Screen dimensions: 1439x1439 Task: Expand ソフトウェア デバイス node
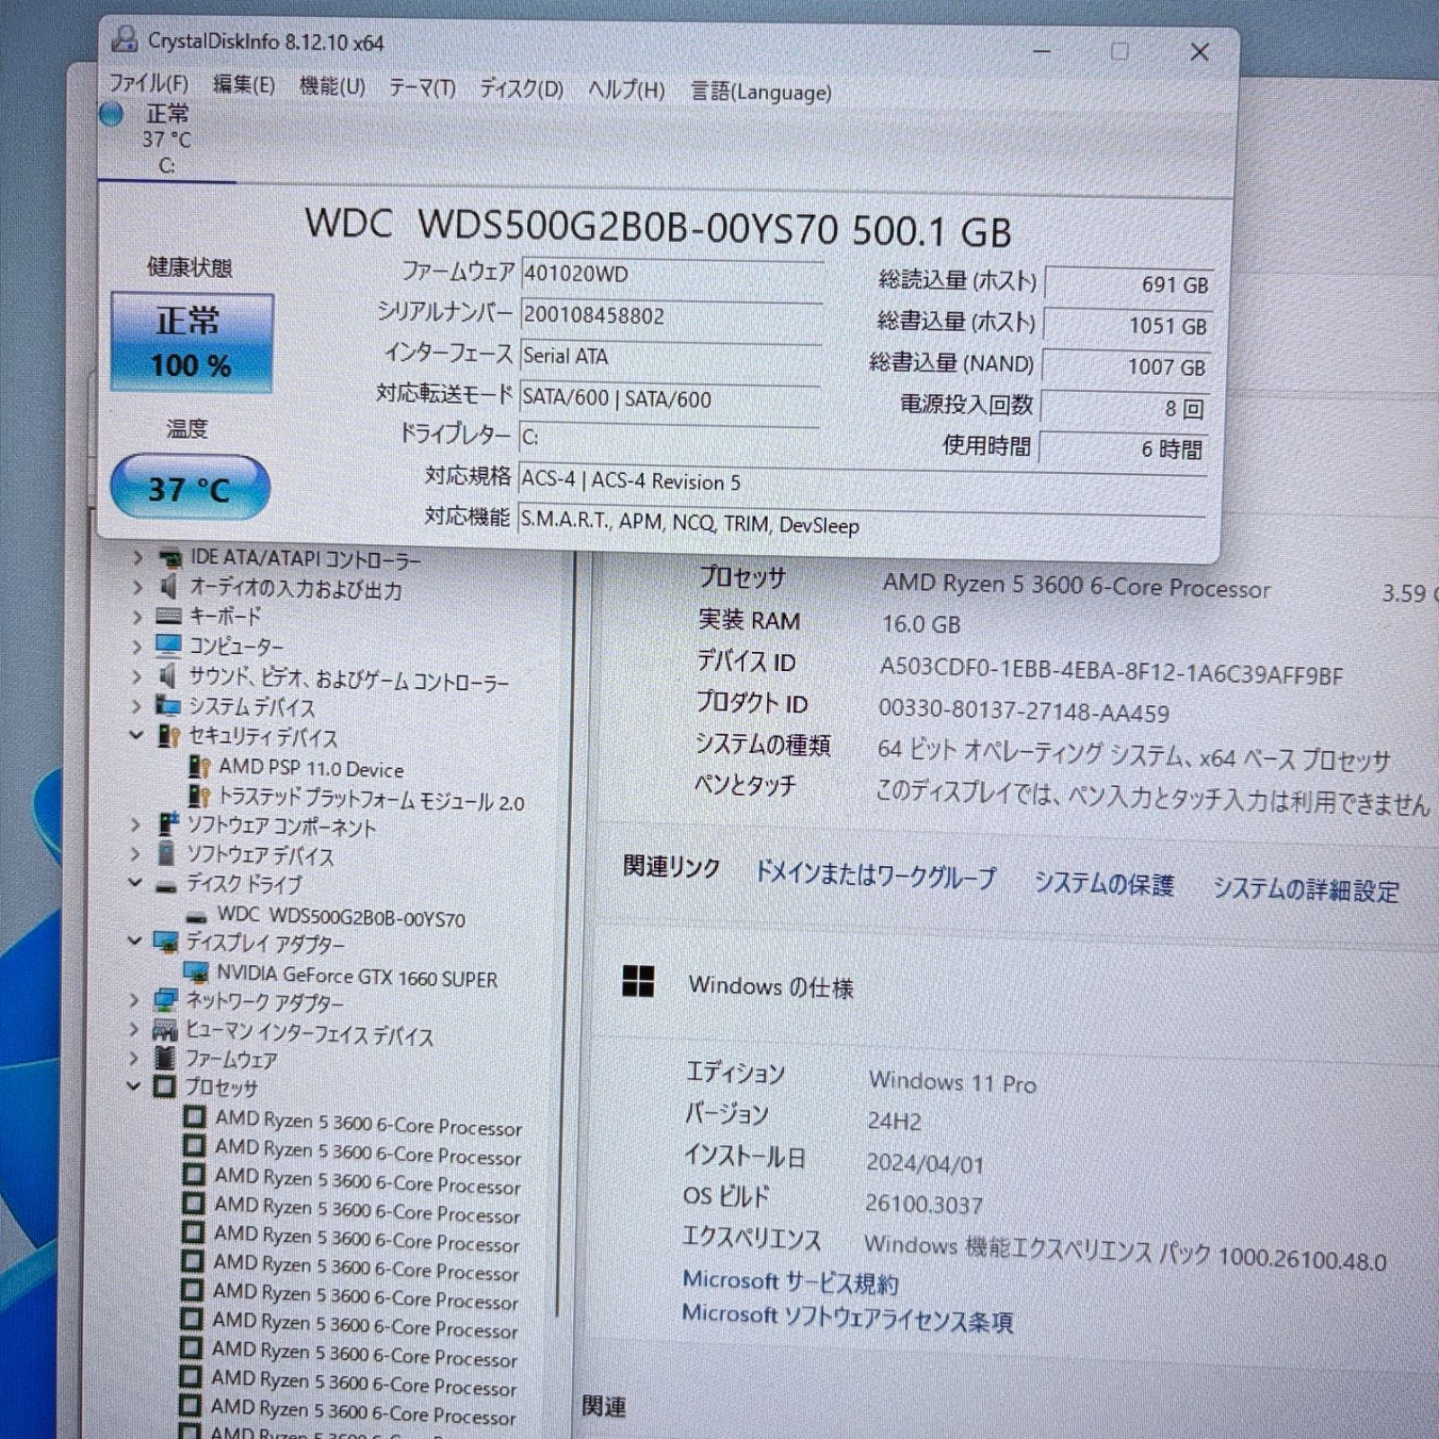click(136, 854)
